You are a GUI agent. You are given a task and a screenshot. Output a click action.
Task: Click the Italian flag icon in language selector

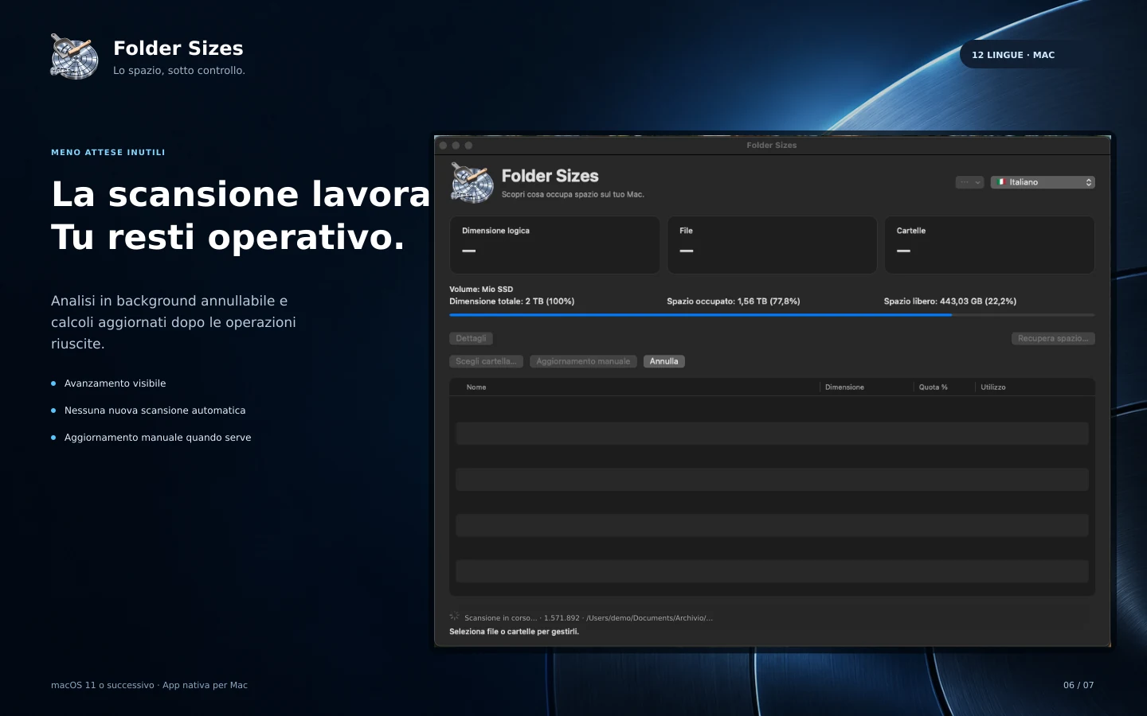1002,182
